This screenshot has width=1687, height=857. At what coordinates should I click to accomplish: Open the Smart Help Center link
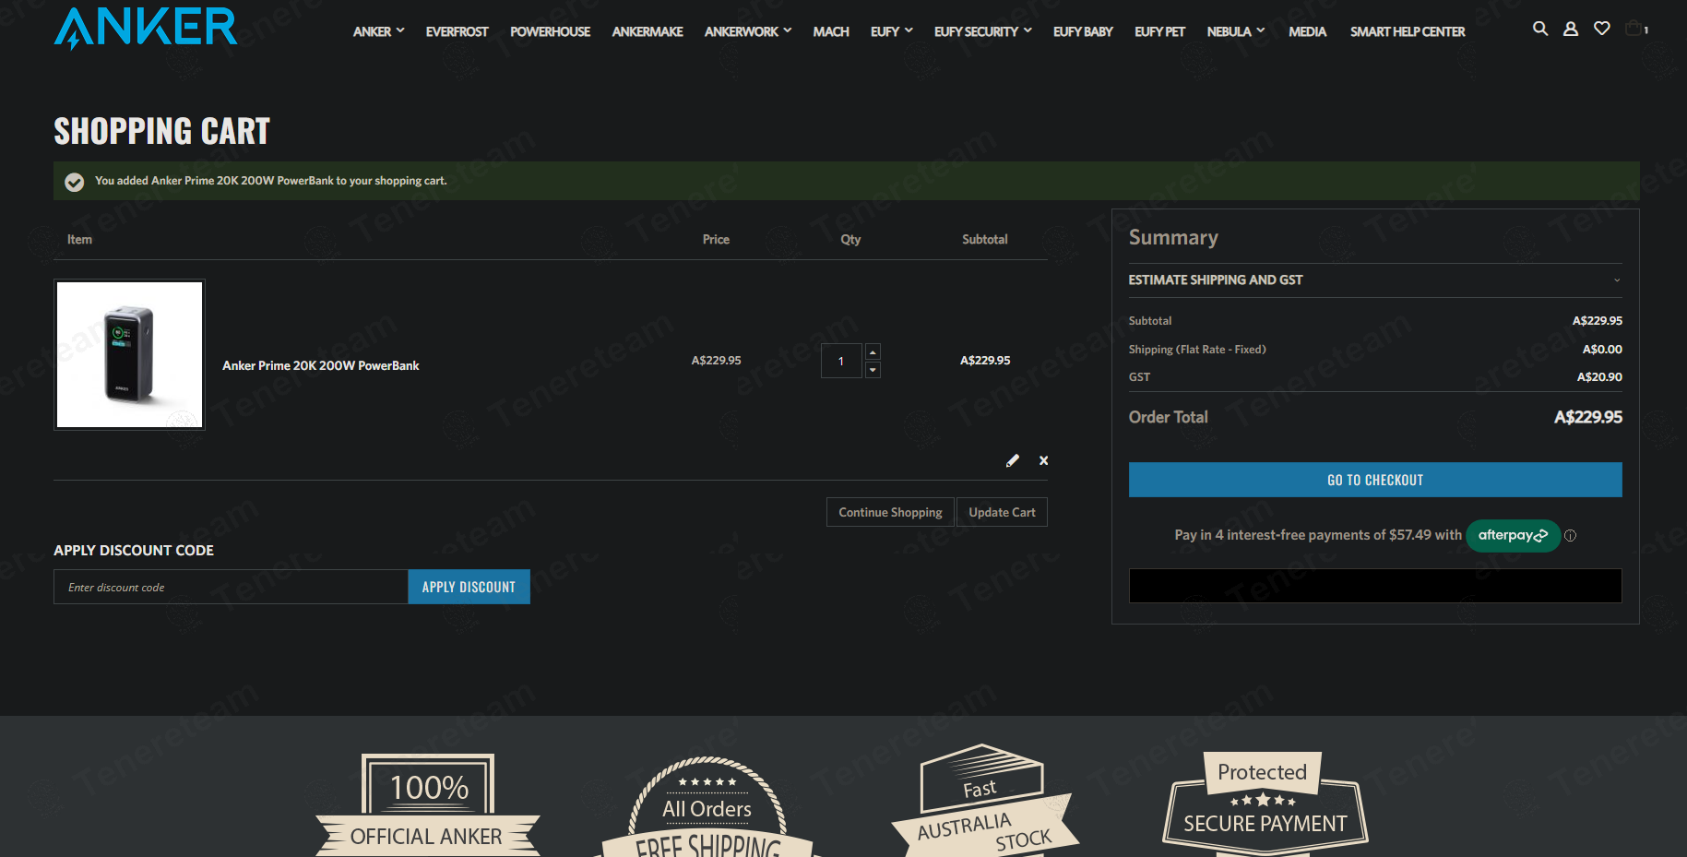click(x=1408, y=31)
